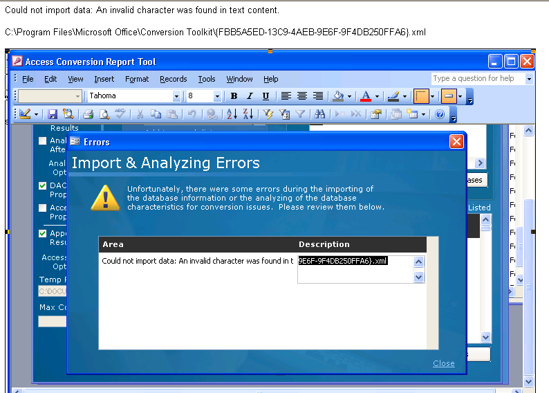Image resolution: width=549 pixels, height=393 pixels.
Task: Sort descending Z to A
Action: [x=248, y=114]
